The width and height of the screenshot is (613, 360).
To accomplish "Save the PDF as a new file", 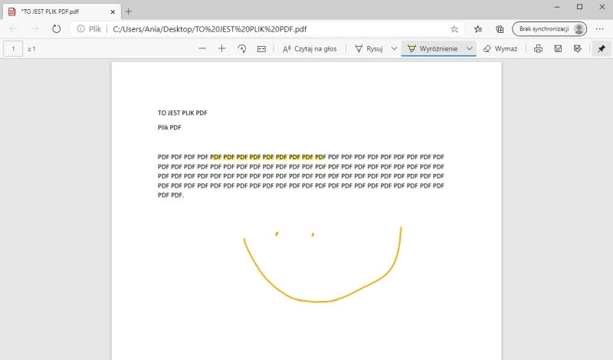I will pyautogui.click(x=578, y=48).
